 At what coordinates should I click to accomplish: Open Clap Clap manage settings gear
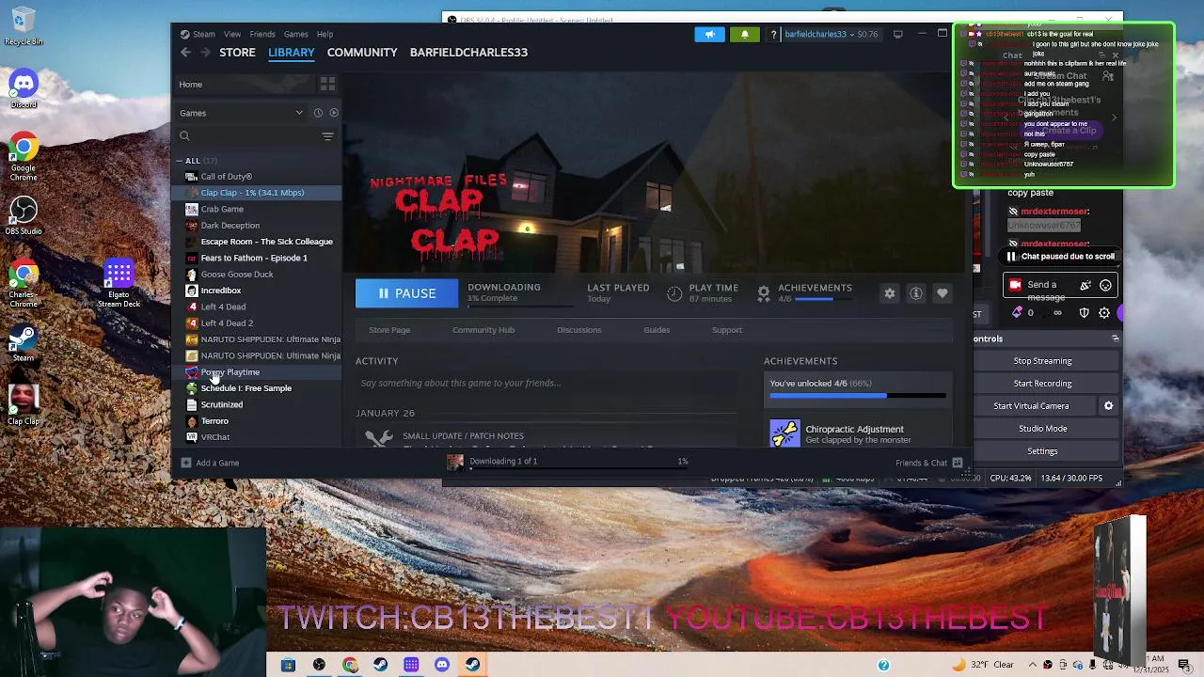[889, 293]
